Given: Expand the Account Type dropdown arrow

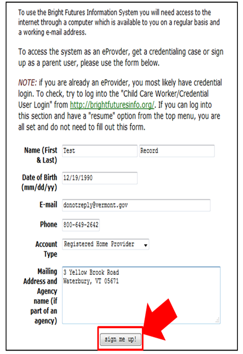Looking at the screenshot, I should (x=145, y=245).
